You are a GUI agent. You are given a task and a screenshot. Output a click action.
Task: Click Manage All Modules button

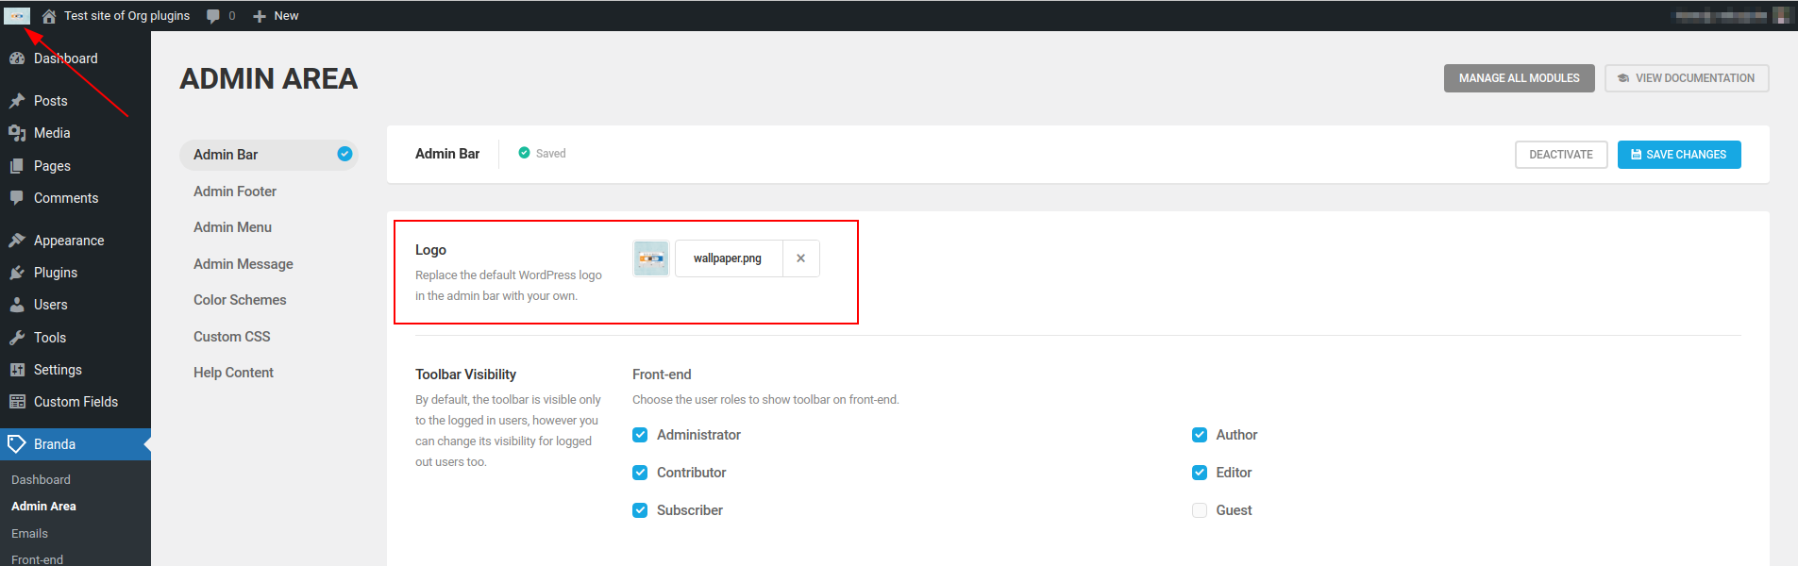pyautogui.click(x=1519, y=78)
